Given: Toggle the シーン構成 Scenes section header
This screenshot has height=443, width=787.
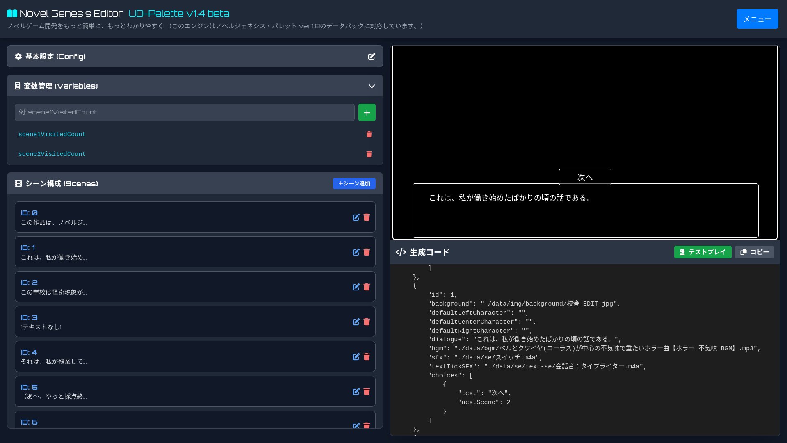Looking at the screenshot, I should coord(164,184).
